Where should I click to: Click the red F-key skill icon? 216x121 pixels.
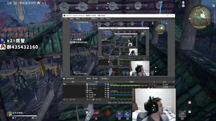(x=96, y=113)
